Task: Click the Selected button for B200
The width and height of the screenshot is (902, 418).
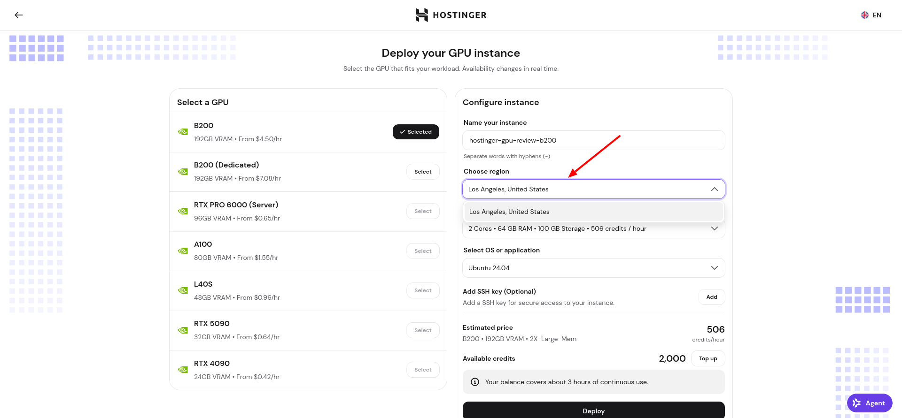Action: pos(416,132)
